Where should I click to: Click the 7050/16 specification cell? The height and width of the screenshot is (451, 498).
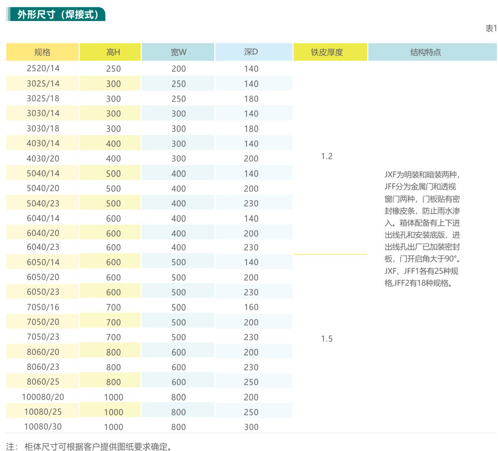point(43,307)
